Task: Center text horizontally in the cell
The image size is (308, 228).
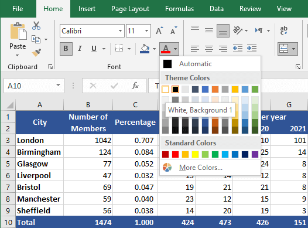Action: [x=209, y=48]
